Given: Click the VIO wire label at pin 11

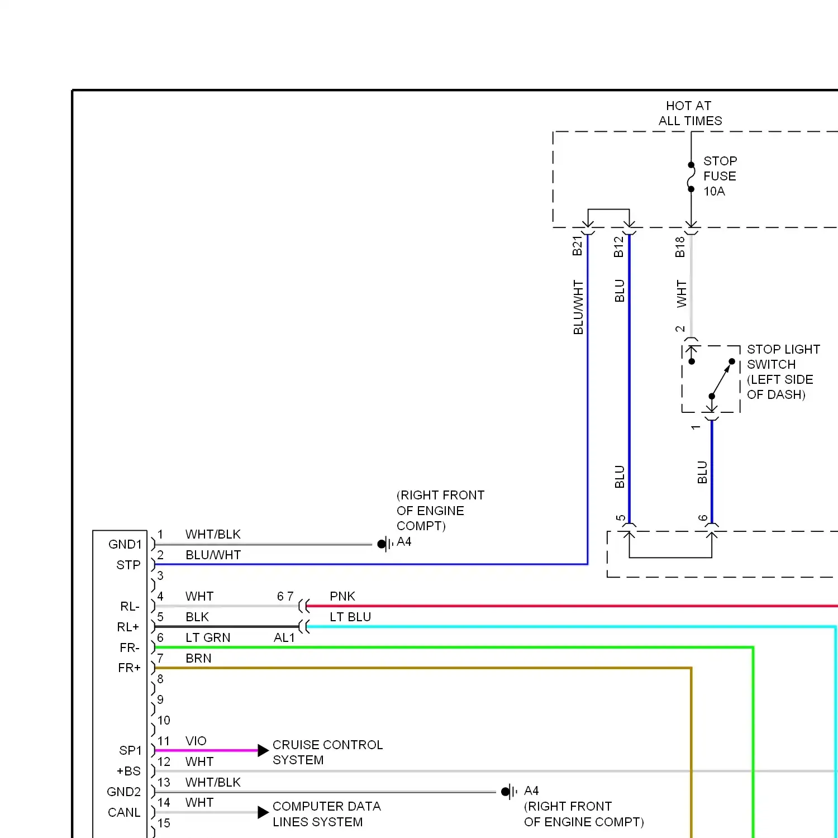Looking at the screenshot, I should (196, 741).
